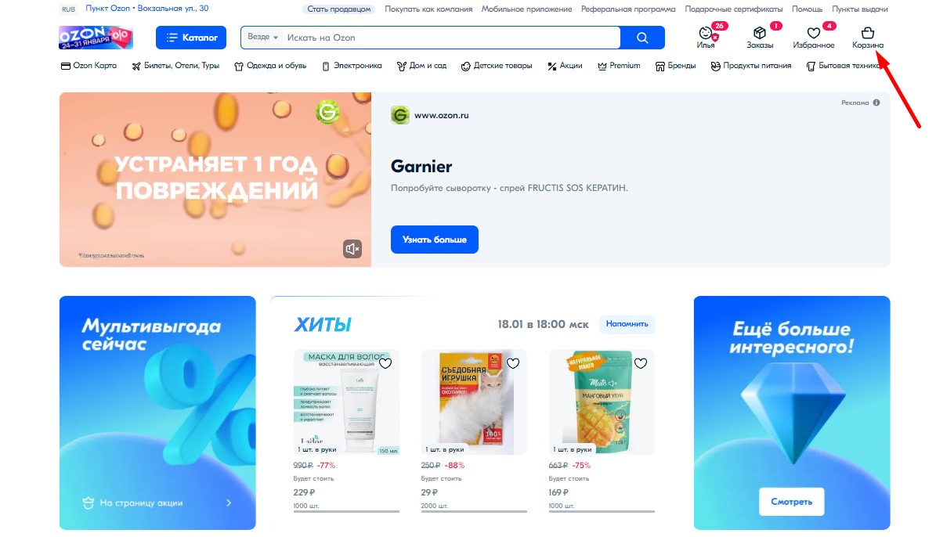Open Заказы box icon

[759, 33]
